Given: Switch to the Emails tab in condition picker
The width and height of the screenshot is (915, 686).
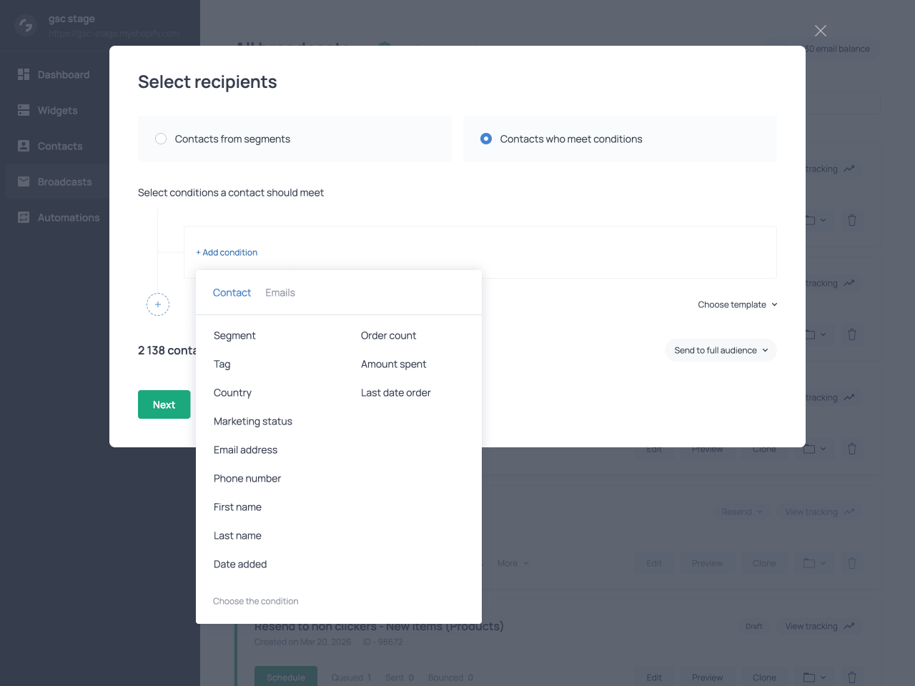Looking at the screenshot, I should [280, 292].
